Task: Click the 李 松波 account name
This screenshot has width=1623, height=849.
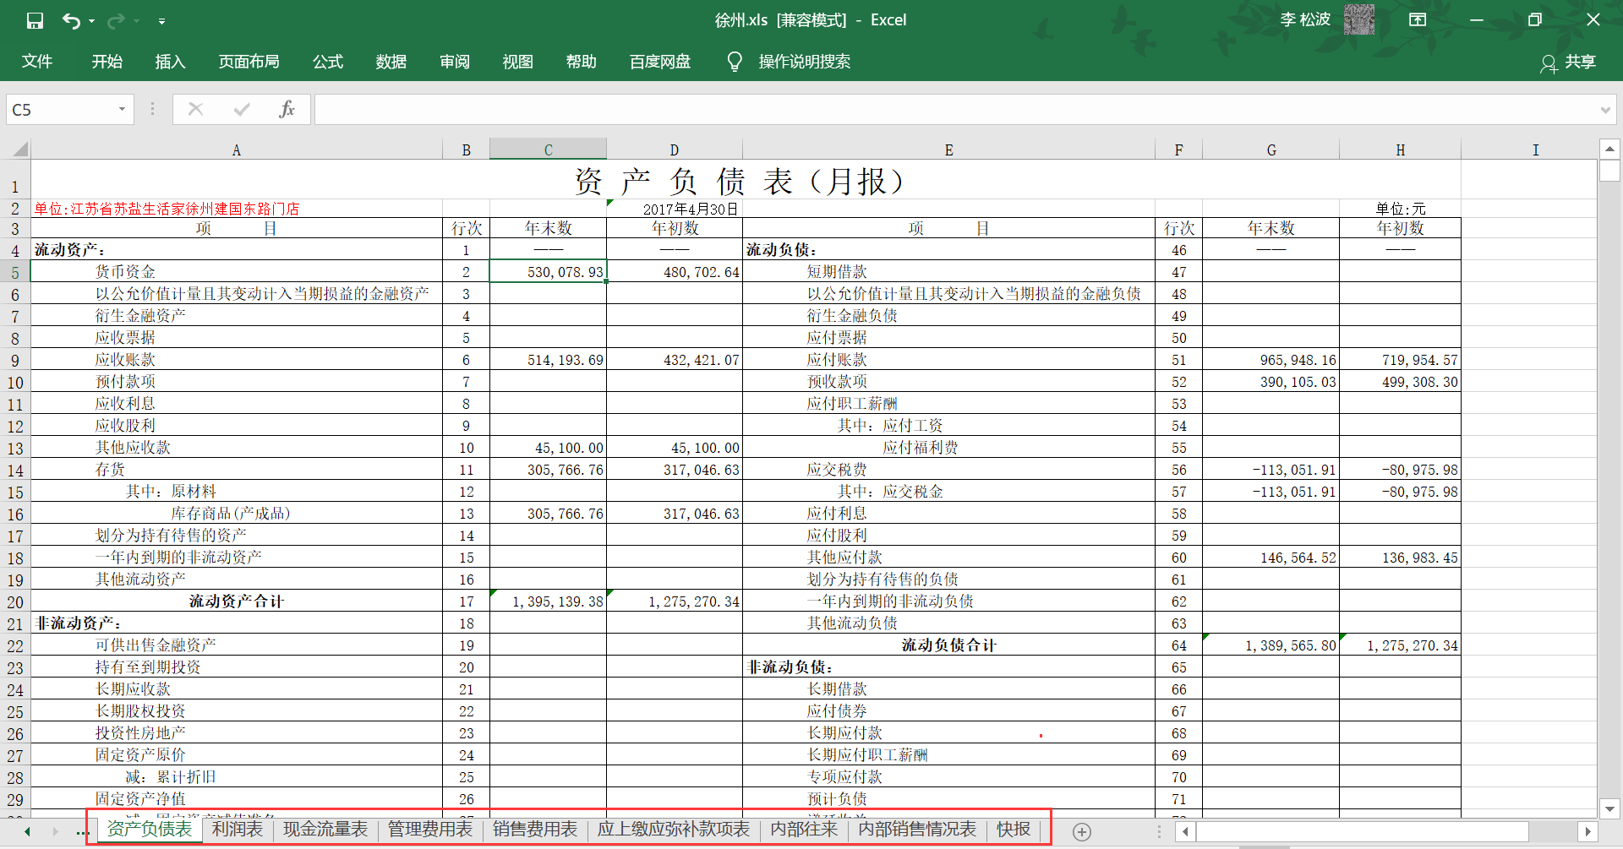Action: pyautogui.click(x=1305, y=19)
